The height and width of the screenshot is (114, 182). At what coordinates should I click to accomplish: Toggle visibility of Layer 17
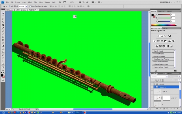pyautogui.click(x=152, y=98)
